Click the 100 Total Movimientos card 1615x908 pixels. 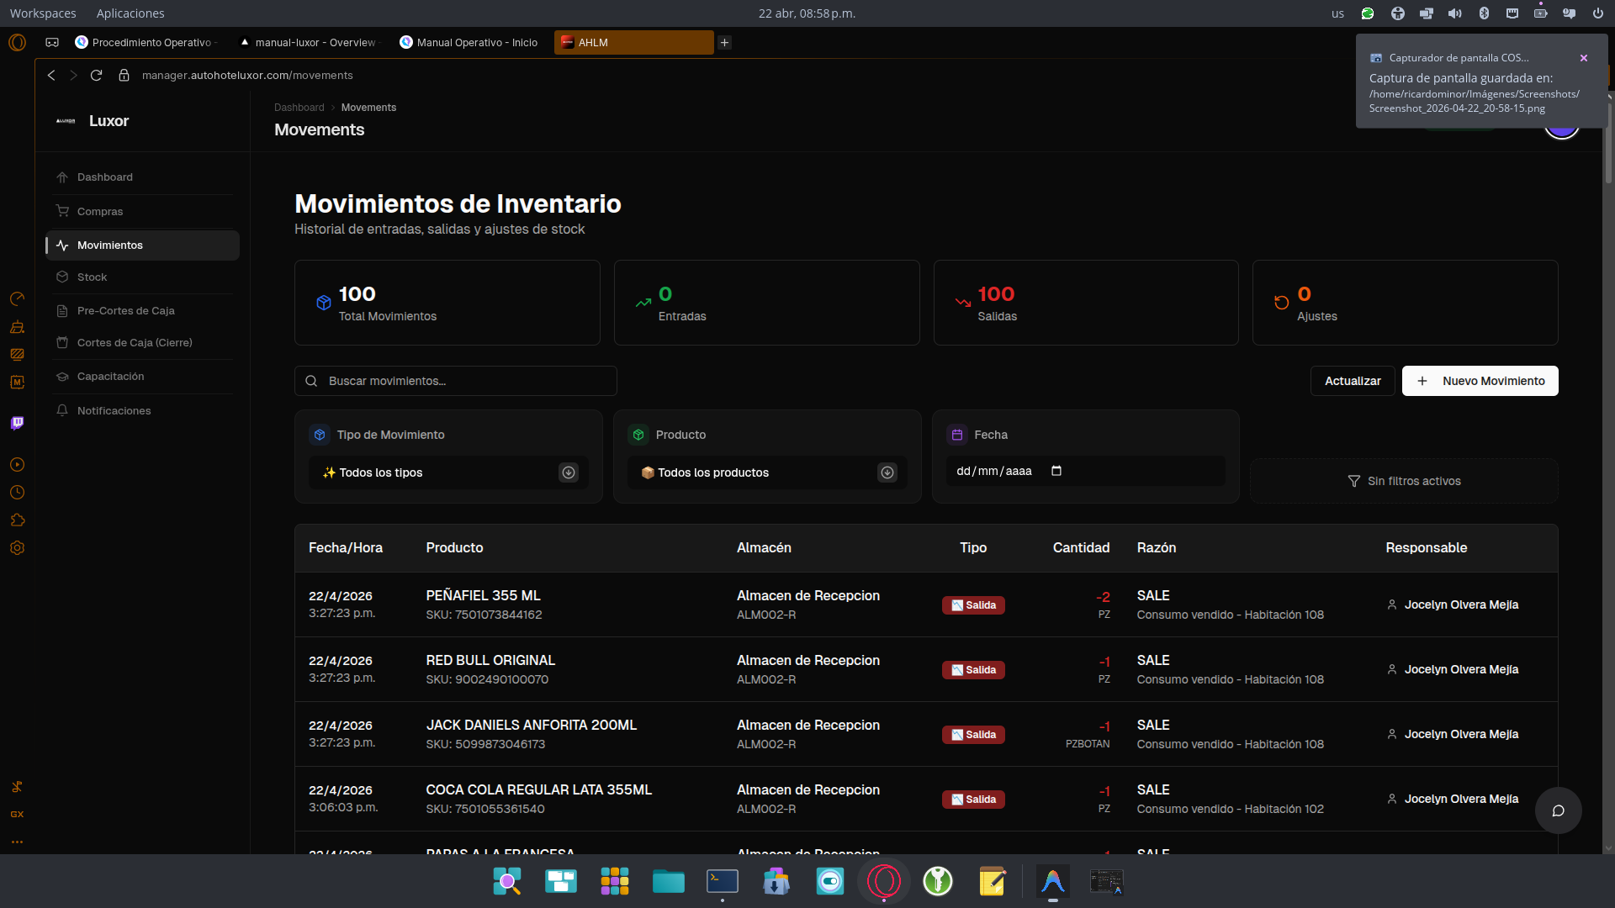tap(447, 303)
